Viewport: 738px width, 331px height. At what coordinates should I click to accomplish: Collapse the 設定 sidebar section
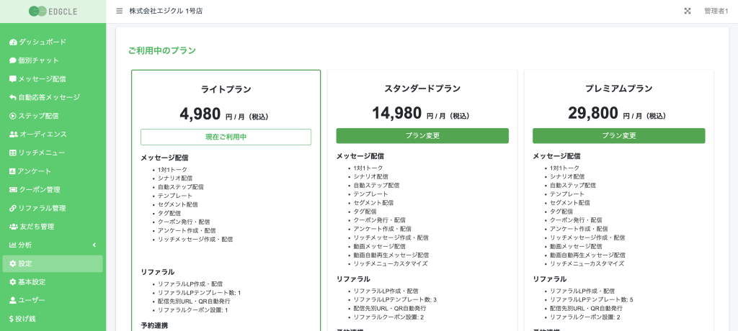coord(53,263)
